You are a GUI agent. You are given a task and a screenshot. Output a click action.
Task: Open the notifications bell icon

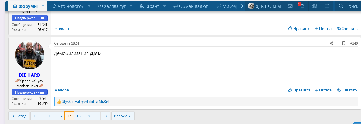tap(302, 6)
